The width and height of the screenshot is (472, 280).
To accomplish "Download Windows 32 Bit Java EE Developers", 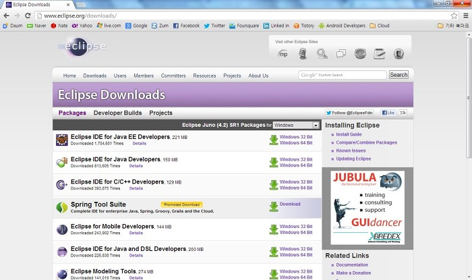I will point(296,137).
